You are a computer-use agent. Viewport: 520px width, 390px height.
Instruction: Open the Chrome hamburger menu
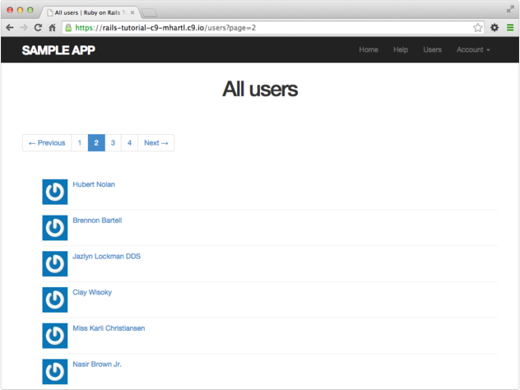click(510, 27)
